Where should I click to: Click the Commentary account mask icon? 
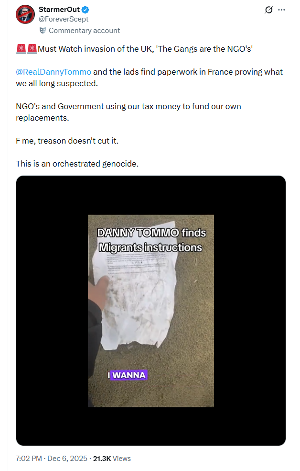click(x=43, y=30)
